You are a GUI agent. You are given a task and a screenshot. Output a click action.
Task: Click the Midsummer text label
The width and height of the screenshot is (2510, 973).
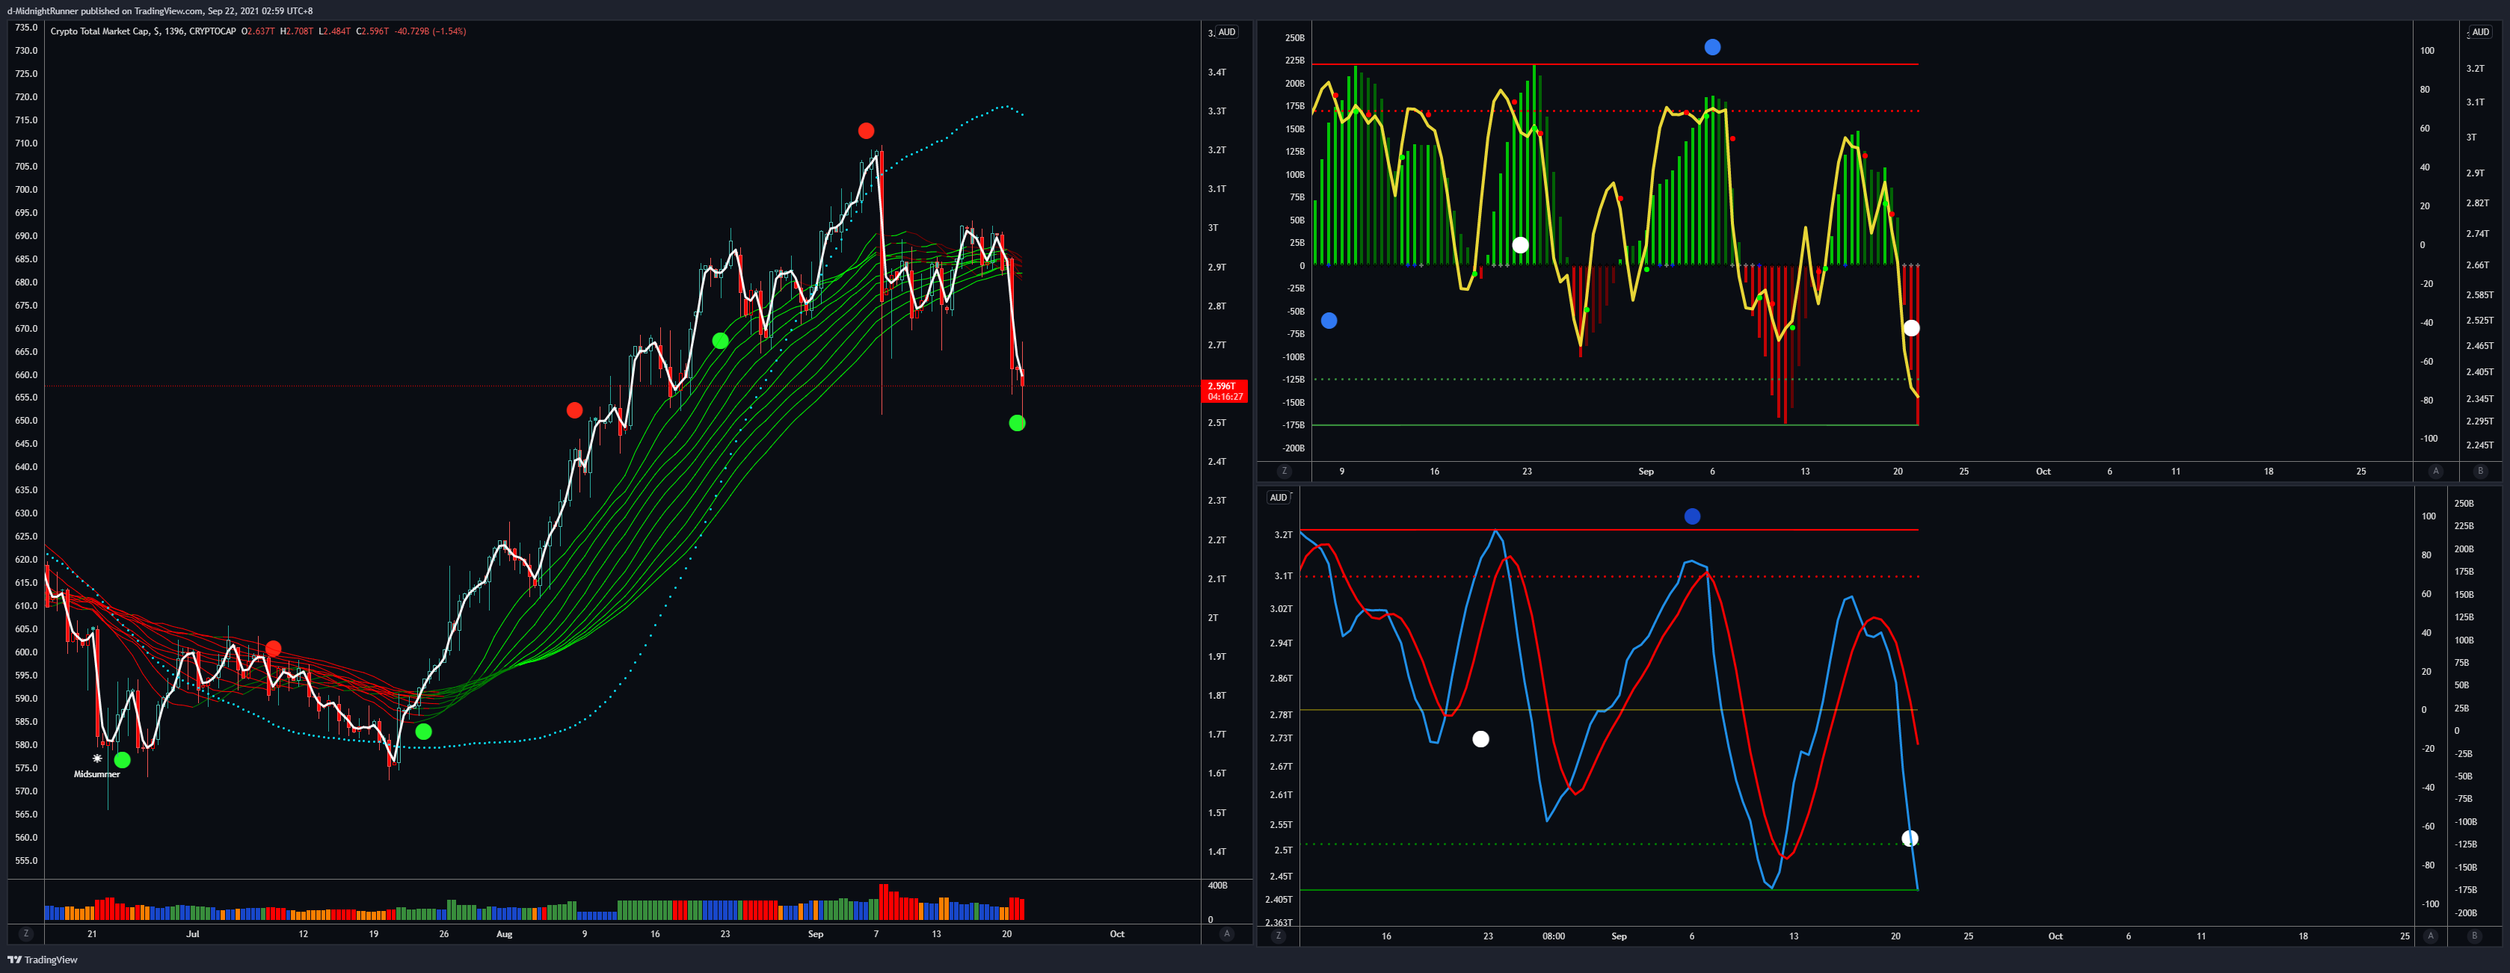(x=96, y=774)
